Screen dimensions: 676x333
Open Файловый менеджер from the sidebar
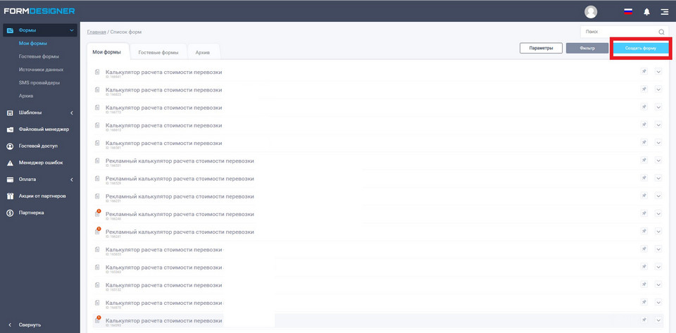tap(44, 129)
